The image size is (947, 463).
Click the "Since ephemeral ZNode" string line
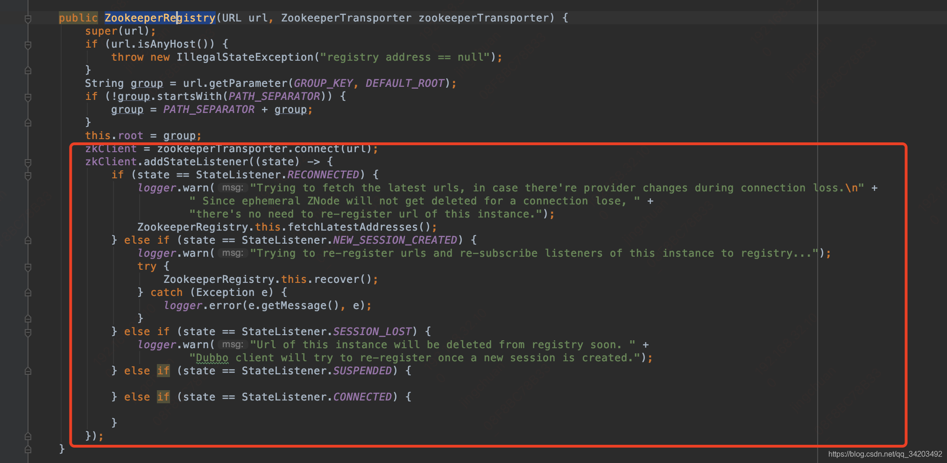pyautogui.click(x=415, y=201)
